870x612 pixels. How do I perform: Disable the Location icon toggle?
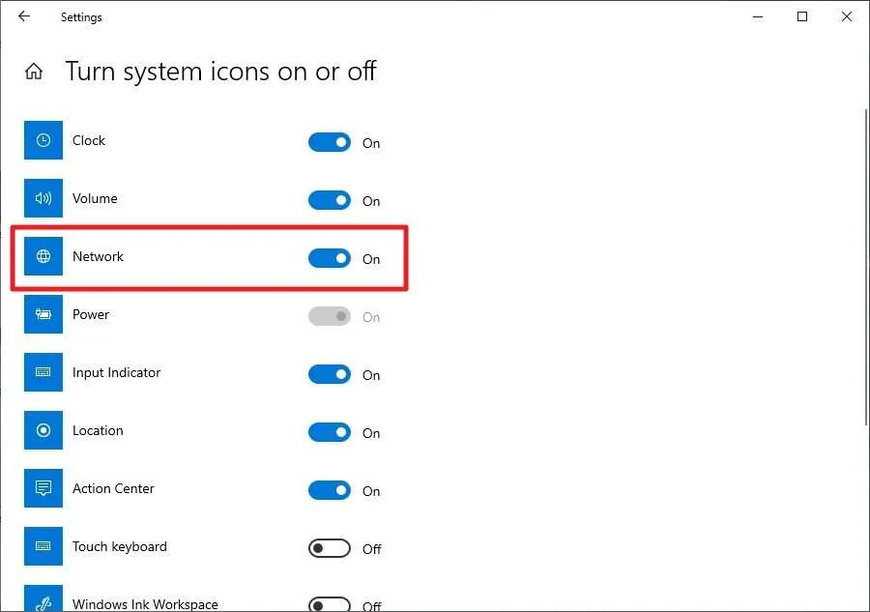(330, 433)
